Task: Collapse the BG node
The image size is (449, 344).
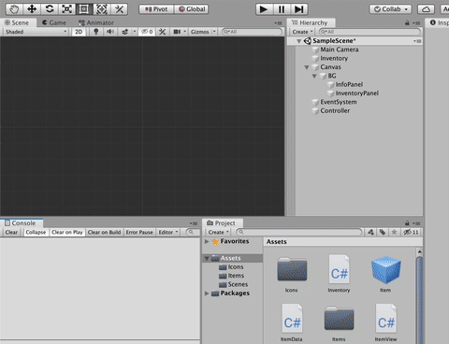Action: tap(314, 76)
